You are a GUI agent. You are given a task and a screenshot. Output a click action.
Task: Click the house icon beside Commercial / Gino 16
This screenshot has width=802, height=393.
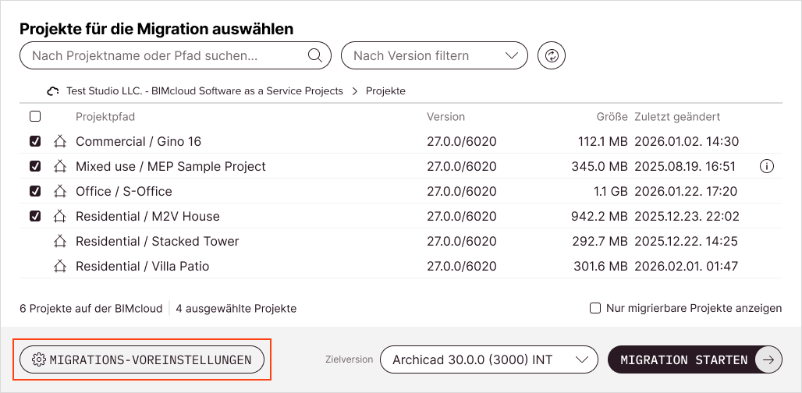(60, 141)
